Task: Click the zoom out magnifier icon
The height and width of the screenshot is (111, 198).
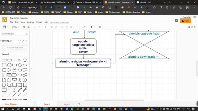Action: pos(29,27)
